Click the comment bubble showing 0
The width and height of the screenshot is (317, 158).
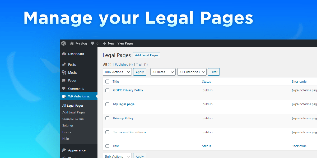click(95, 43)
